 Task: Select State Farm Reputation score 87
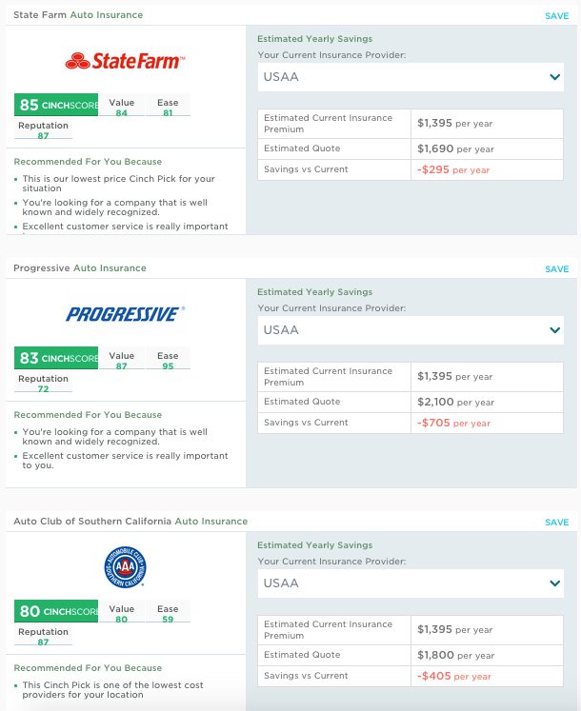[43, 129]
